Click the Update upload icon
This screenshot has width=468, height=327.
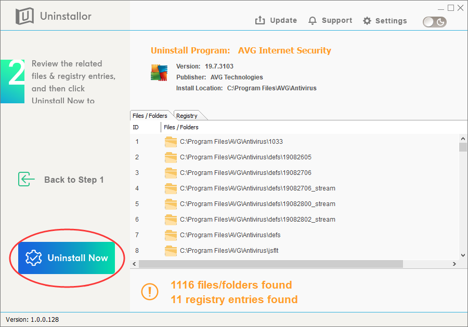pyautogui.click(x=260, y=20)
